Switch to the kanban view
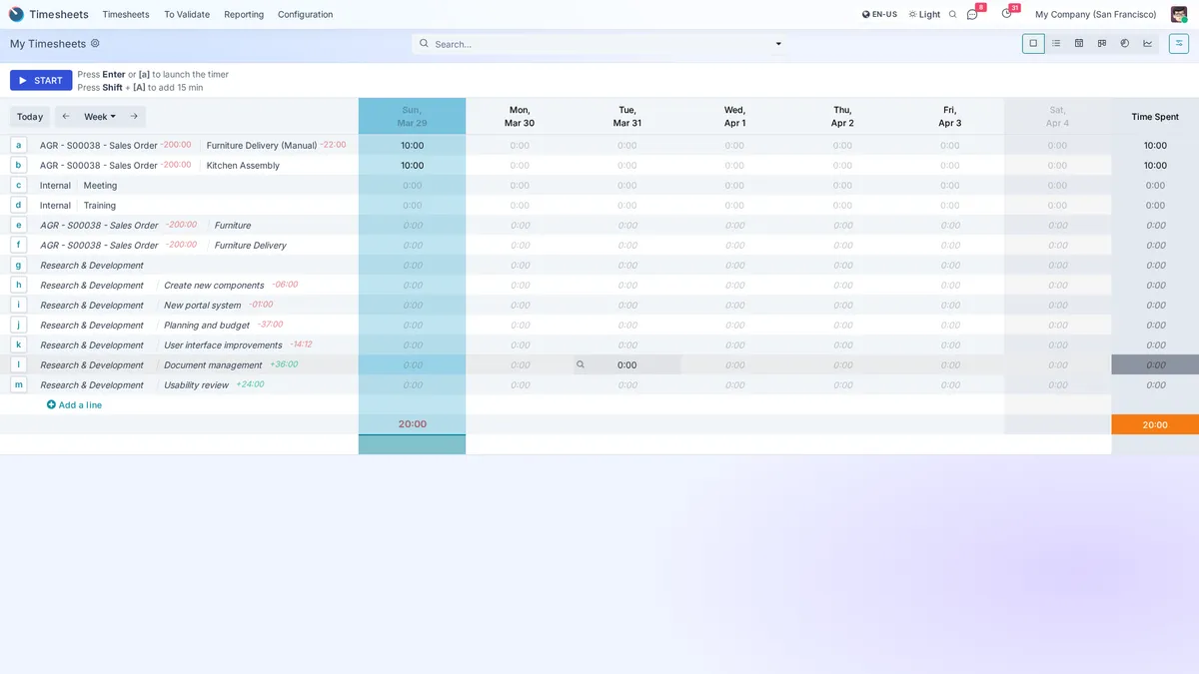Image resolution: width=1199 pixels, height=674 pixels. click(1102, 43)
